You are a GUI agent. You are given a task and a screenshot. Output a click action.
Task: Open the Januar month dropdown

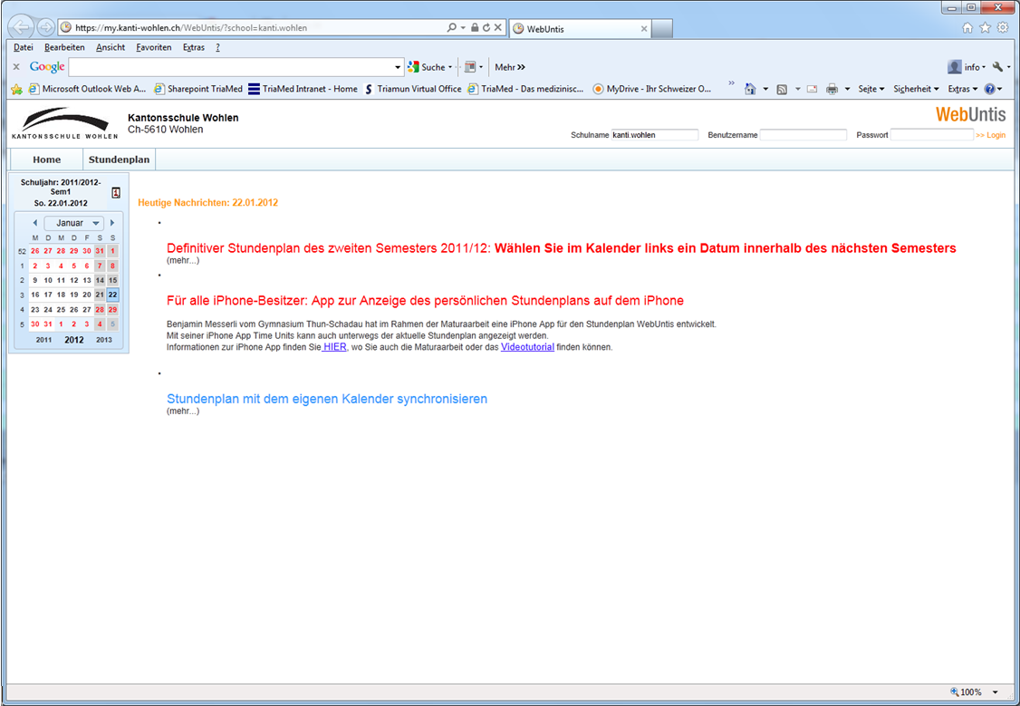pyautogui.click(x=74, y=223)
